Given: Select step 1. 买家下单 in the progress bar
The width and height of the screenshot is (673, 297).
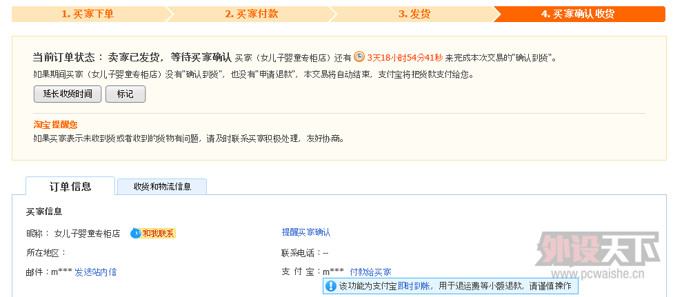Looking at the screenshot, I should tap(88, 14).
